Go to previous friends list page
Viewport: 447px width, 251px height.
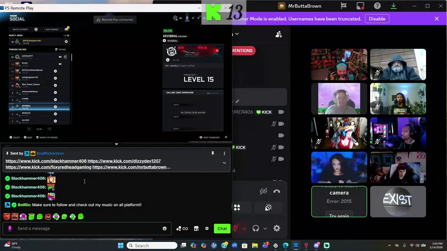[x=29, y=129]
